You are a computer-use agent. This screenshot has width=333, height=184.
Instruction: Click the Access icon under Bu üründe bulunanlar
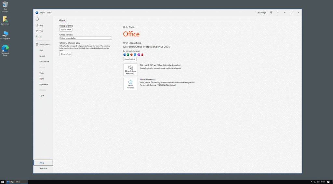click(142, 55)
